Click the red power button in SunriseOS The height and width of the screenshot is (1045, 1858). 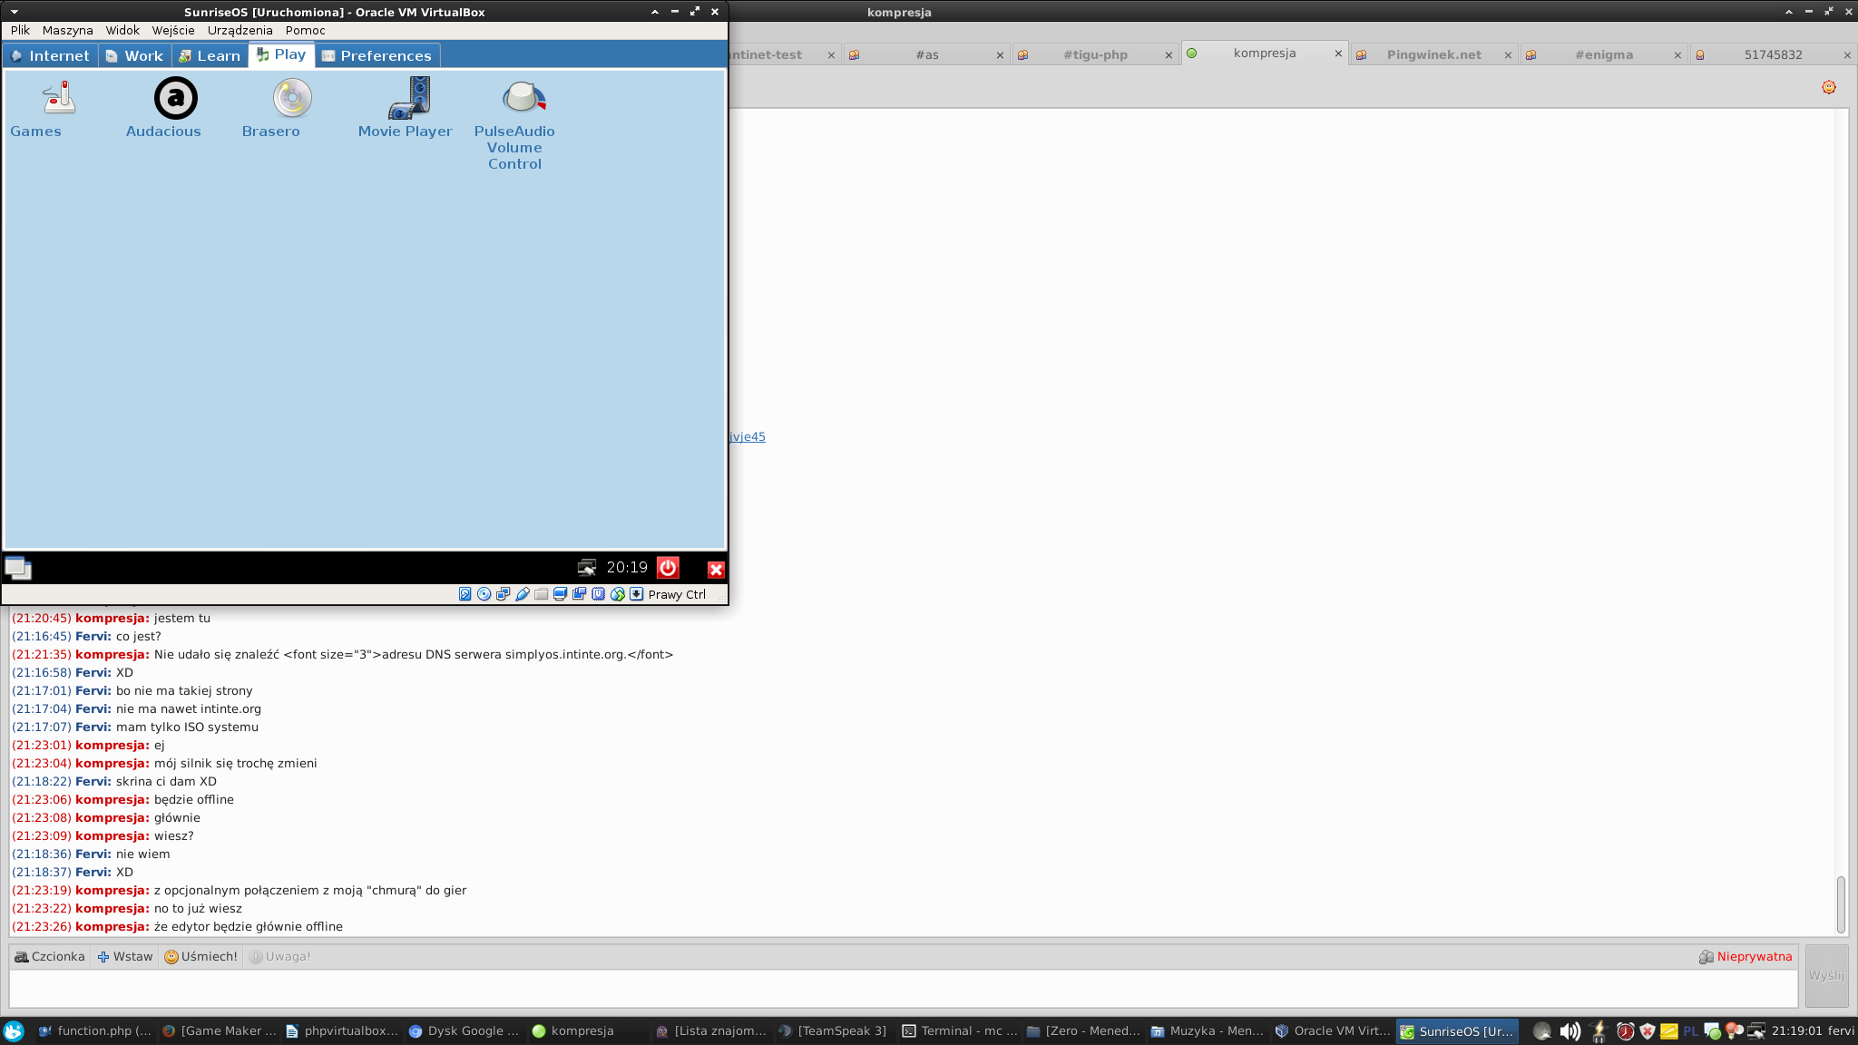668,568
